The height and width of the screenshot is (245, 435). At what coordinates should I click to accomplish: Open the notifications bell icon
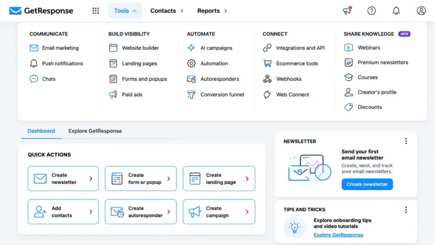pyautogui.click(x=396, y=11)
